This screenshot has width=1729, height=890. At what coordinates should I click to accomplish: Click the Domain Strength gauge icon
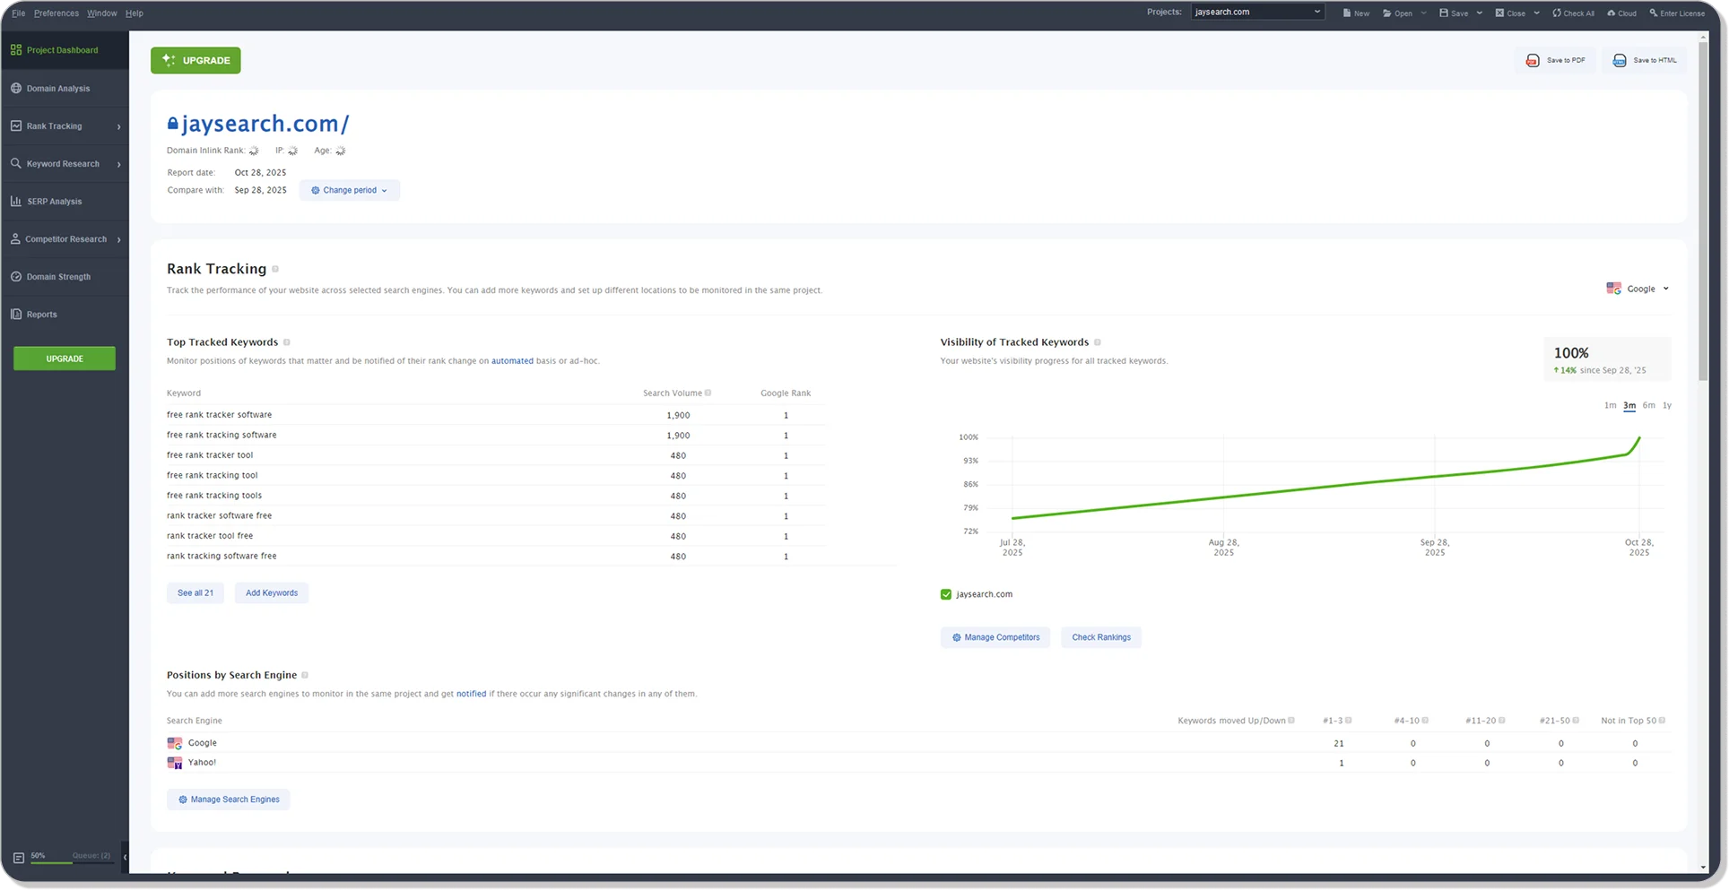[16, 276]
